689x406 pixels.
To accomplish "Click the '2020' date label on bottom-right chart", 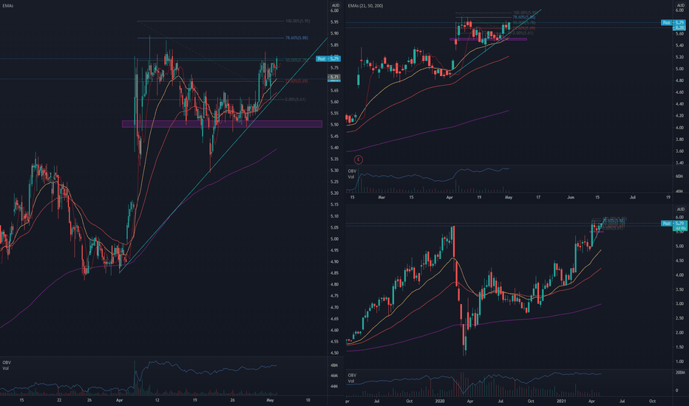I will pyautogui.click(x=440, y=401).
